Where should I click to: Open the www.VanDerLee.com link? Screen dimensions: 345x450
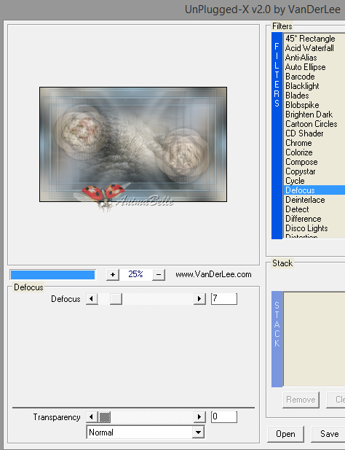coord(213,274)
